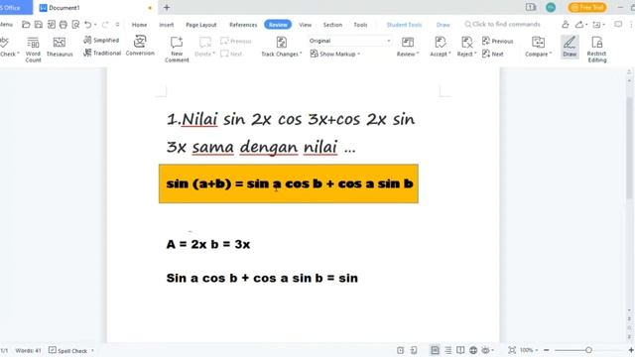
Task: Switch to Web Layout view in status bar
Action: click(x=473, y=350)
